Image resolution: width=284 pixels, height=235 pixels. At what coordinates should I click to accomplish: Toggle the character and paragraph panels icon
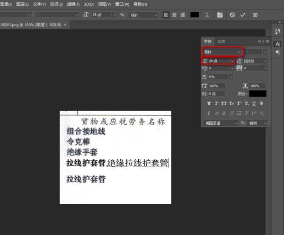(220, 15)
